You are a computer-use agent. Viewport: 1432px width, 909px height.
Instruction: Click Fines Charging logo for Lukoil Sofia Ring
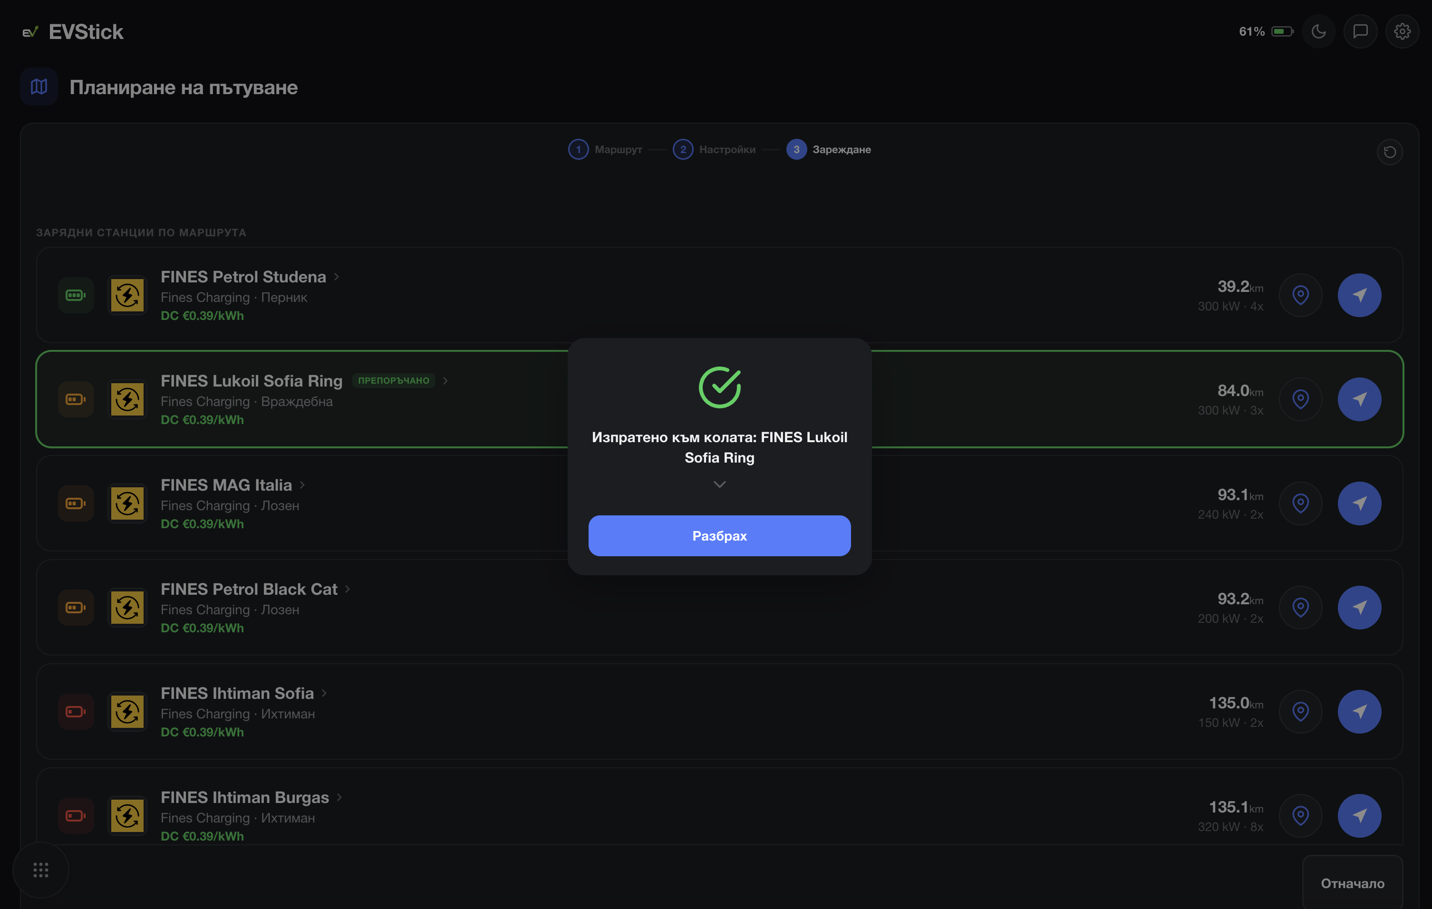(x=127, y=399)
